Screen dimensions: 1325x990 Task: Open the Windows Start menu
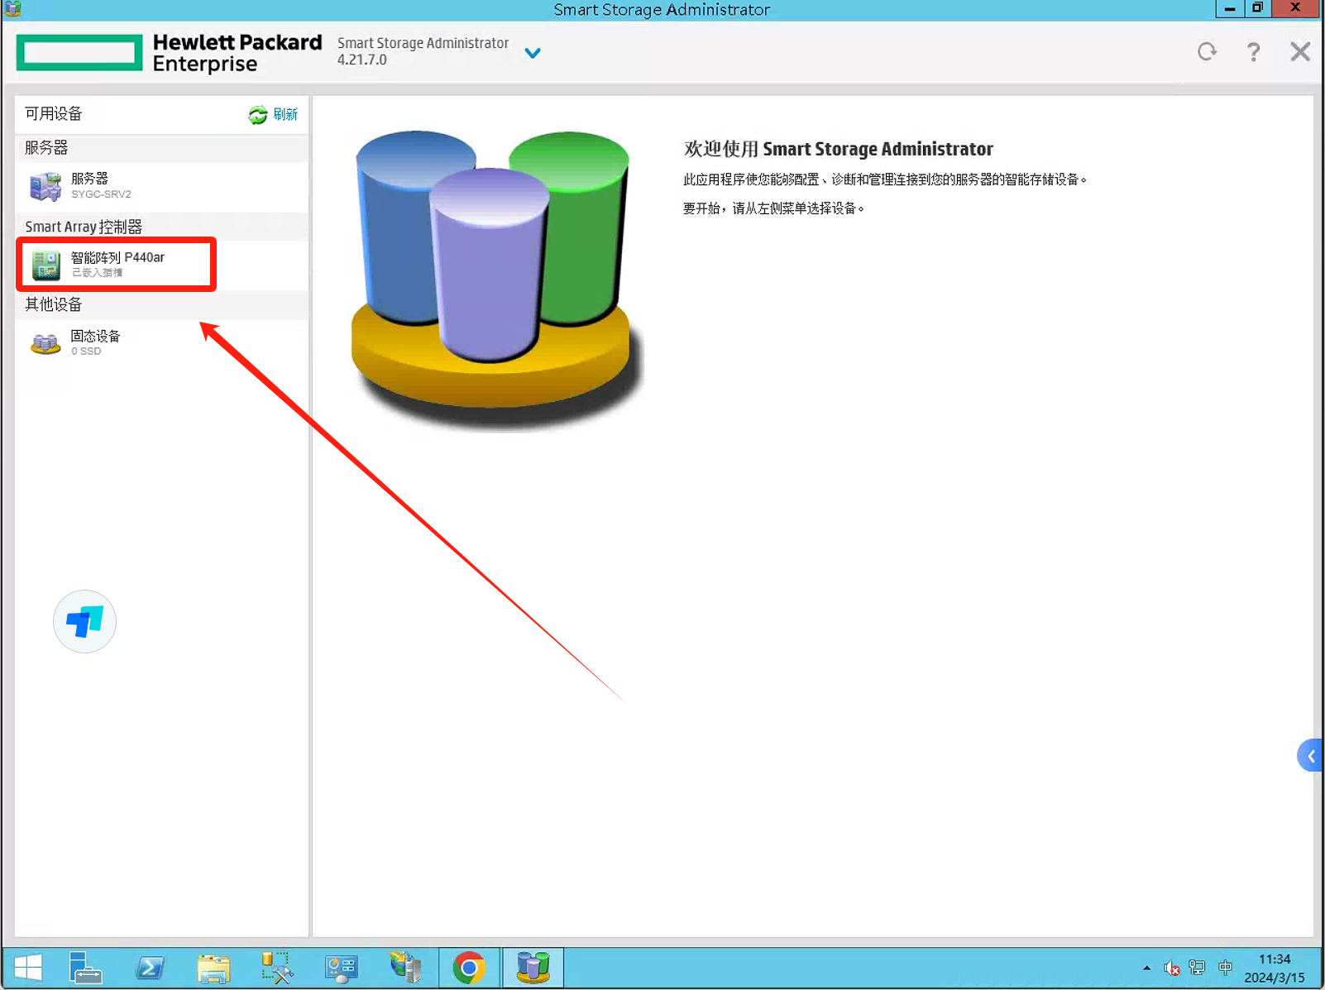(28, 968)
